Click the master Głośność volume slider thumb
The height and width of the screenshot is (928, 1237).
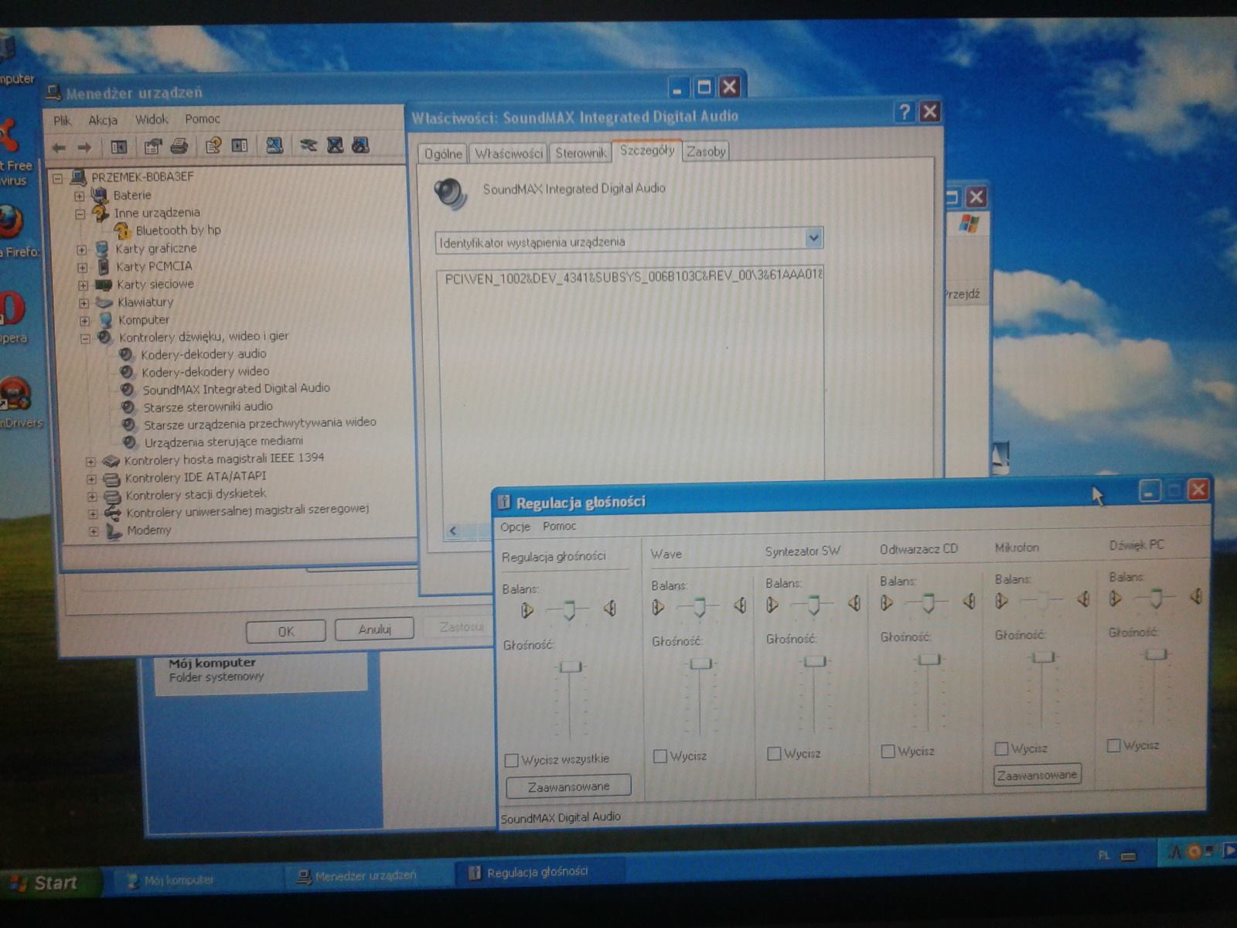(x=571, y=667)
